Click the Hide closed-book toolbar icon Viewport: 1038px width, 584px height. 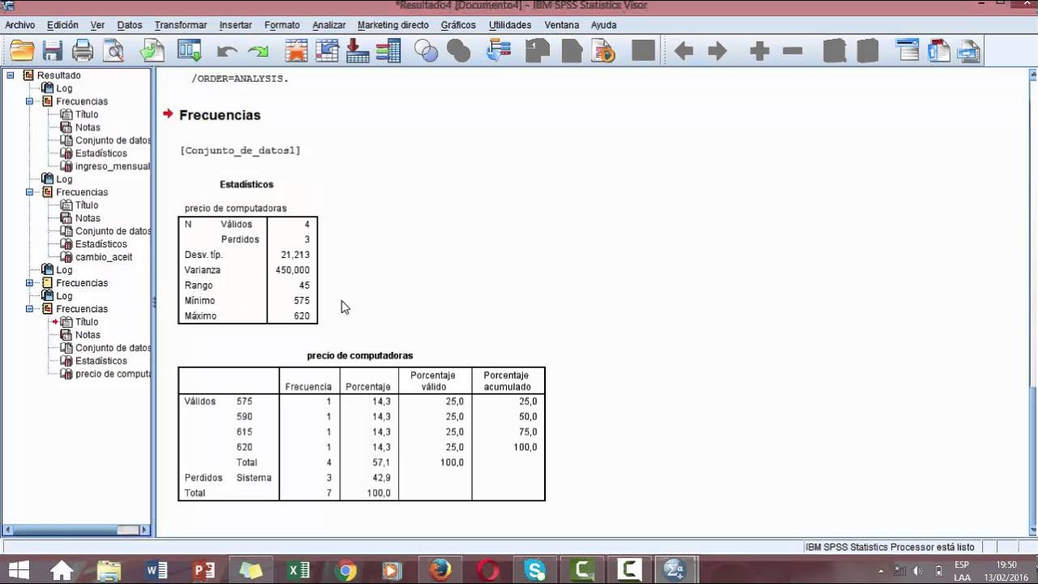click(868, 51)
